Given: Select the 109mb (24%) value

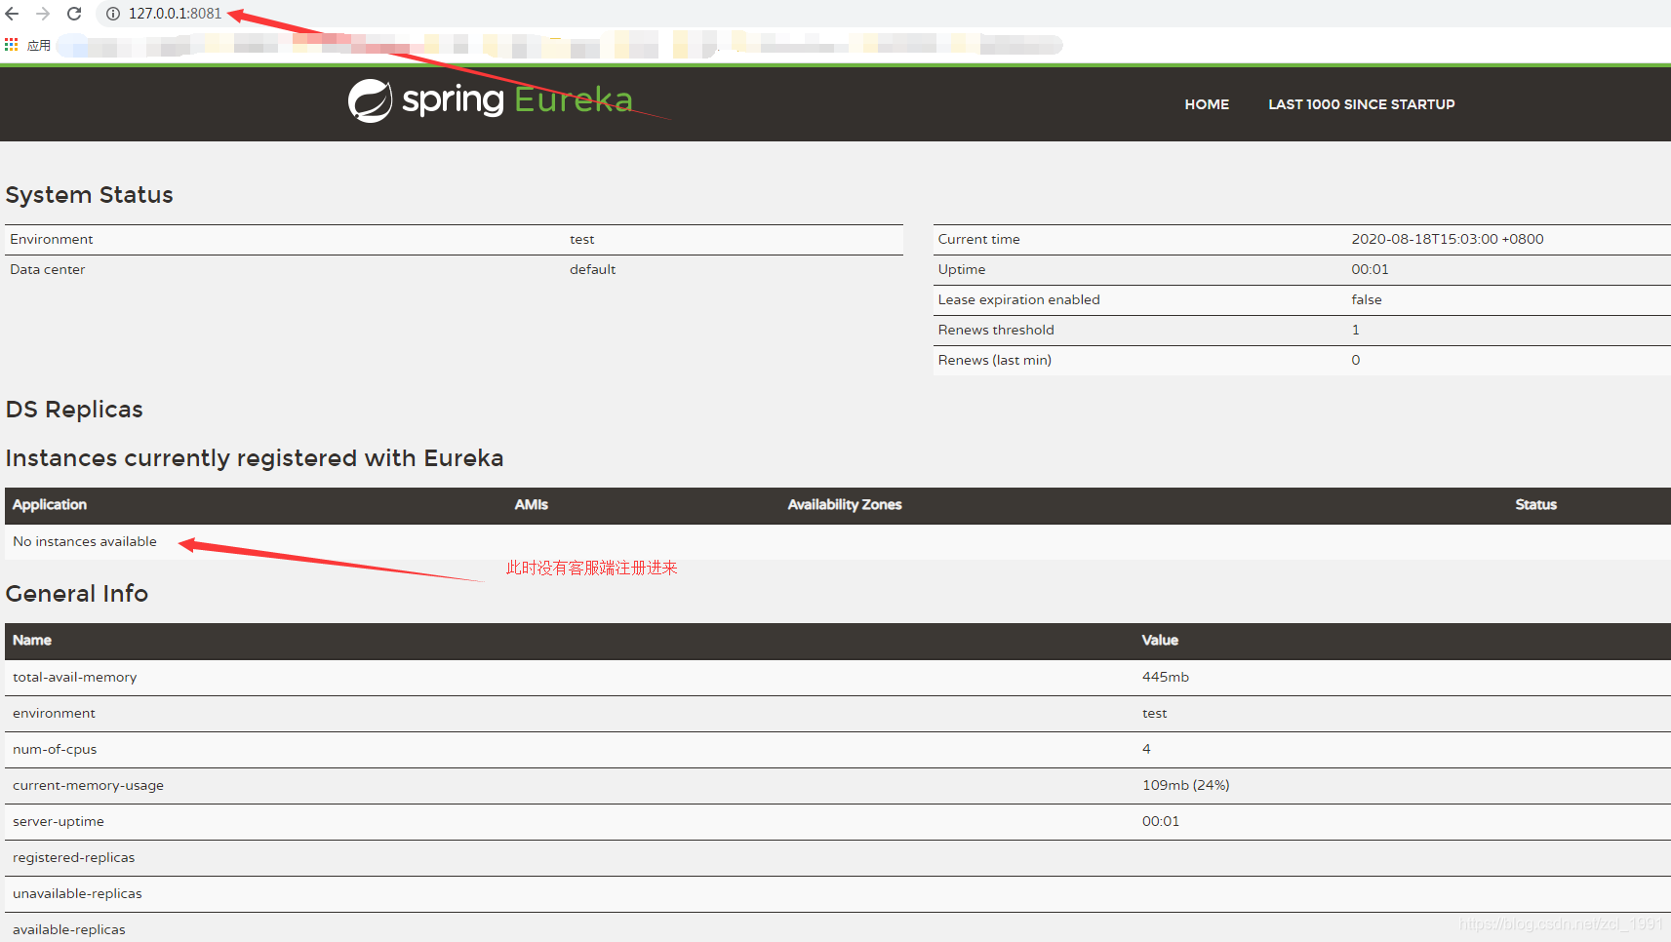Looking at the screenshot, I should [1186, 785].
